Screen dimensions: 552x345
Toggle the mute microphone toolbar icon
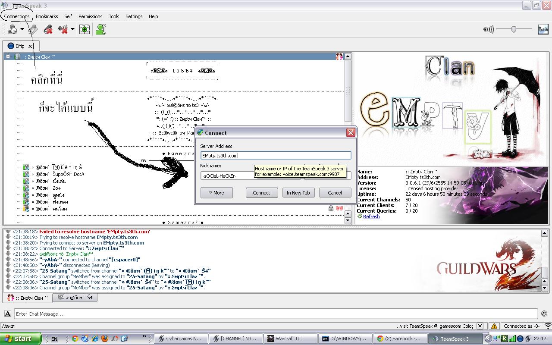48,29
